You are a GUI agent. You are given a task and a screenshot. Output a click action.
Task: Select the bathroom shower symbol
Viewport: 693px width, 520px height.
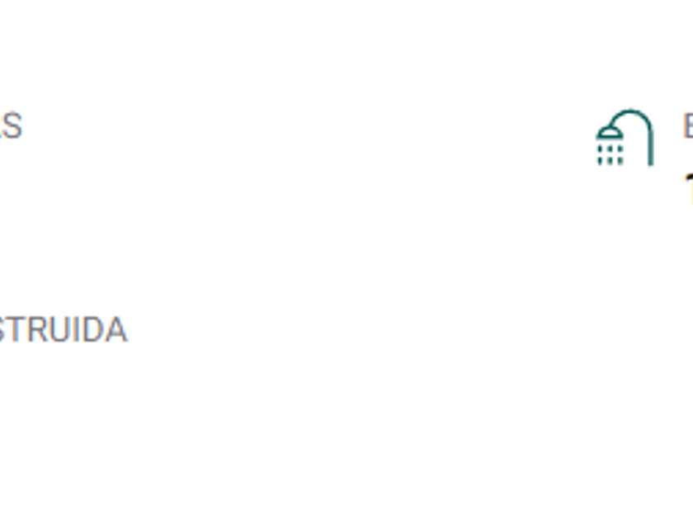[625, 139]
